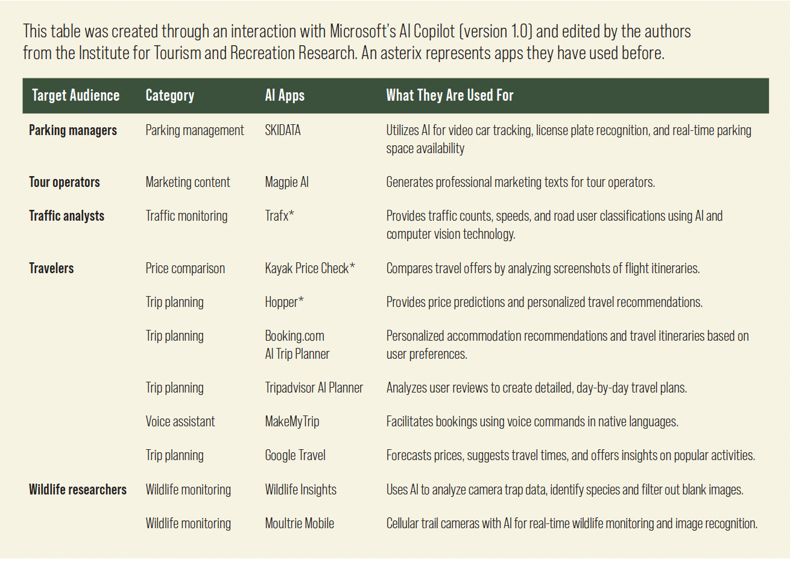Click the "Category" column header

coord(169,95)
